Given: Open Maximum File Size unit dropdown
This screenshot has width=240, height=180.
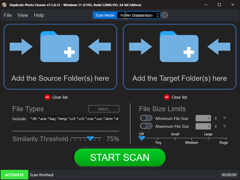Looking at the screenshot, I should coord(225,126).
